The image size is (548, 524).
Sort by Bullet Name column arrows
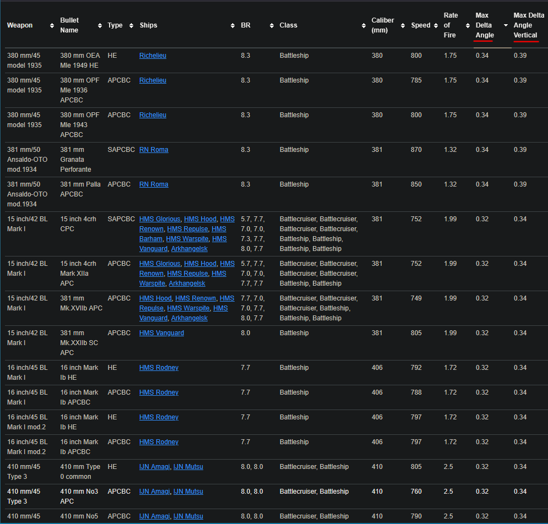100,25
